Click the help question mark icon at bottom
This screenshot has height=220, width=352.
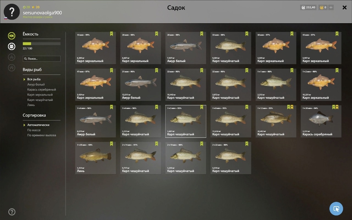click(x=12, y=212)
